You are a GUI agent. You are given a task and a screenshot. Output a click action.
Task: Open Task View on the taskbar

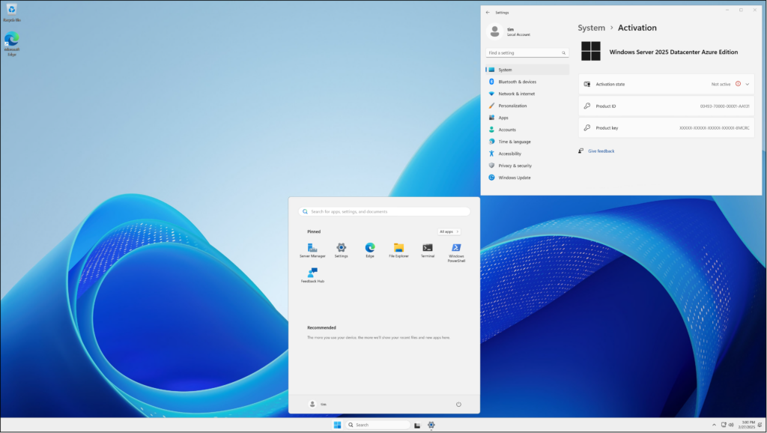[417, 426]
